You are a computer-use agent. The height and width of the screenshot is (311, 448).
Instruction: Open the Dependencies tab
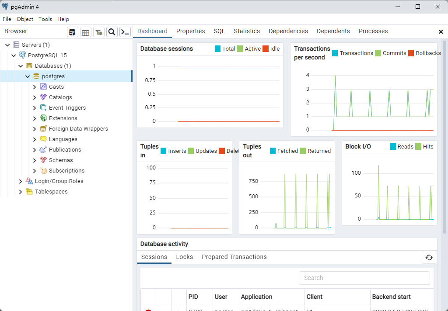(288, 31)
